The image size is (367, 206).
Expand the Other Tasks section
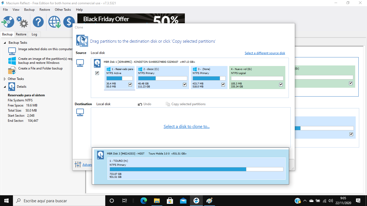coord(5,79)
